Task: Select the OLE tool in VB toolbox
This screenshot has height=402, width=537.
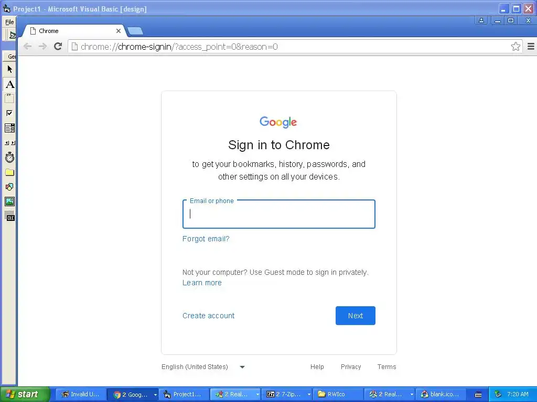Action: [9, 216]
